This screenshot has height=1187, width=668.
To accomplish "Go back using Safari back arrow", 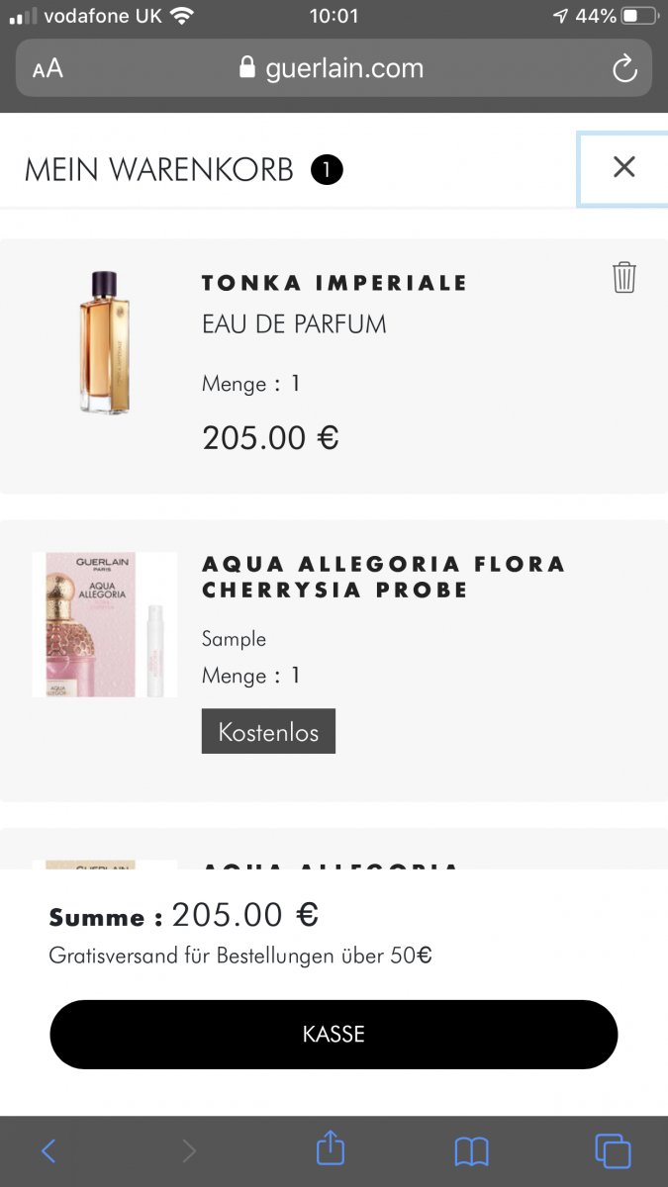I will [48, 1150].
